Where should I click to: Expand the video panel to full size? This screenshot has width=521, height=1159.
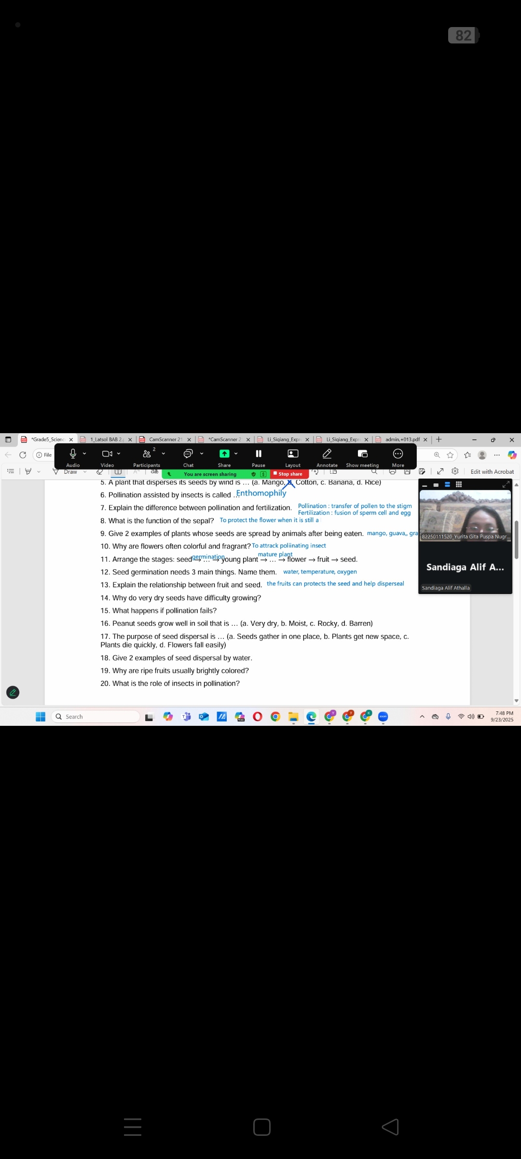506,484
